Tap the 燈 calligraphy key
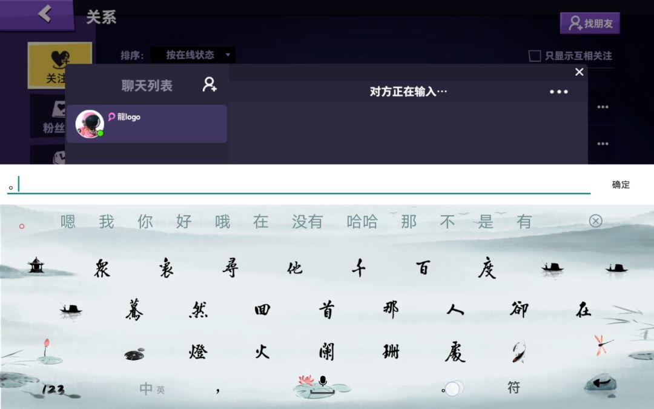This screenshot has height=409, width=654. [198, 351]
